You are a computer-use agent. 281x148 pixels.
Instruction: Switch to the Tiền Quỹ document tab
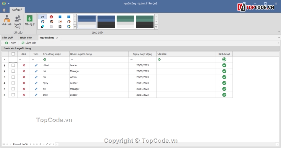(x=7, y=38)
